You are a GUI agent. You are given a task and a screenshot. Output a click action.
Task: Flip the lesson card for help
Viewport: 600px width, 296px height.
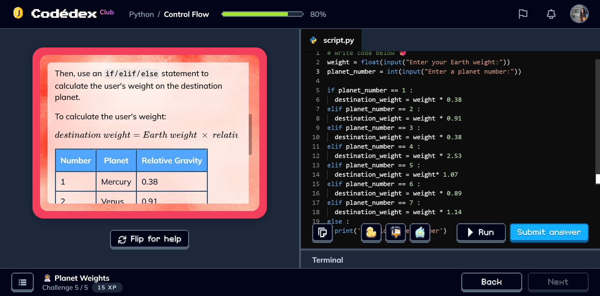pyautogui.click(x=149, y=239)
